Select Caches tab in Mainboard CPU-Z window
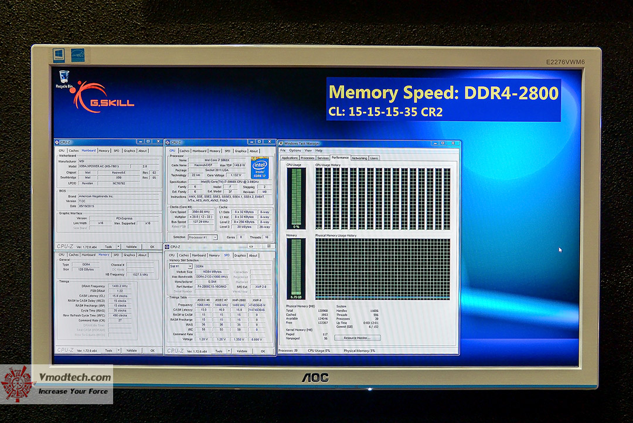The image size is (633, 423). click(73, 150)
